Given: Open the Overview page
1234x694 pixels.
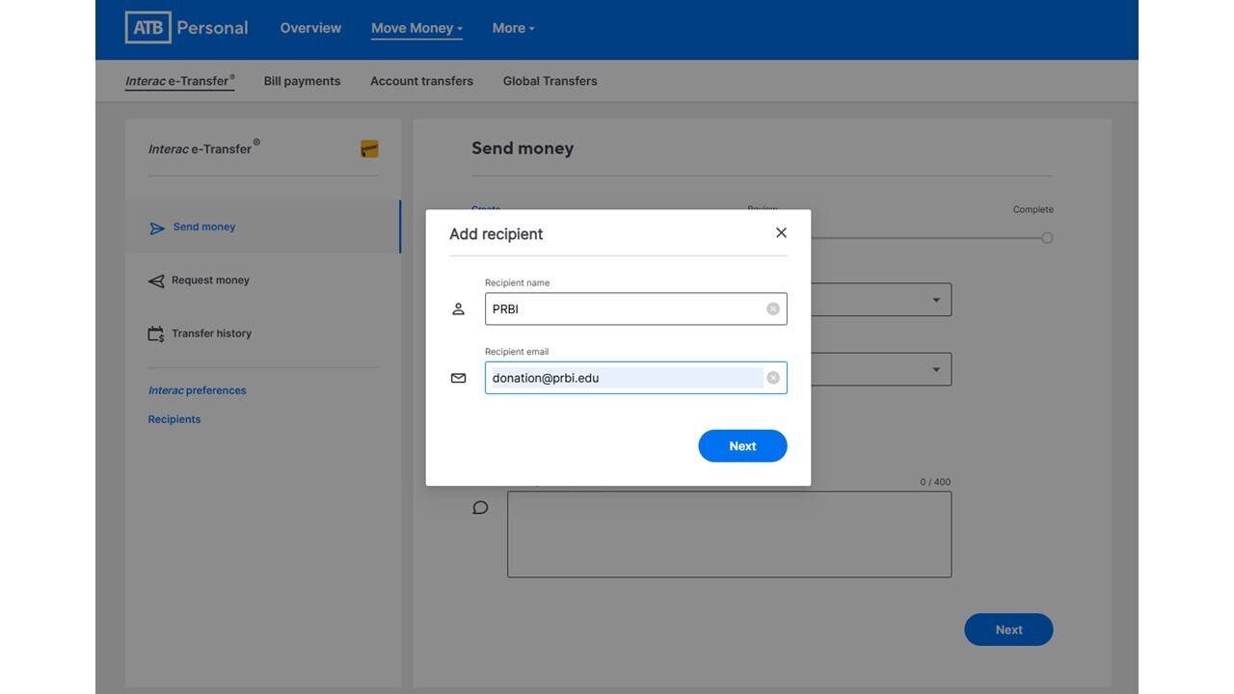Looking at the screenshot, I should click(x=310, y=28).
